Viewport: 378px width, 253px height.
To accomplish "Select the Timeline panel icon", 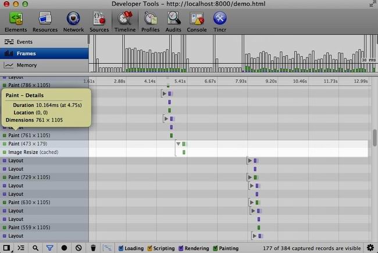I will 125,22.
